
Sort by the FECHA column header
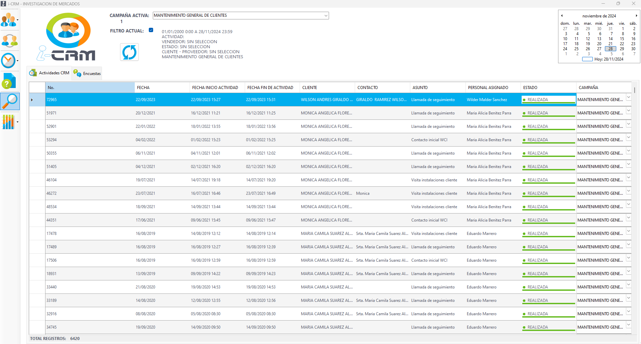tap(162, 88)
